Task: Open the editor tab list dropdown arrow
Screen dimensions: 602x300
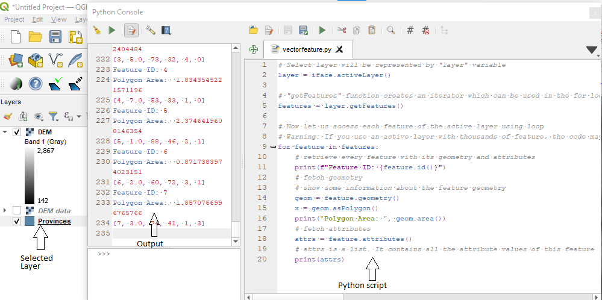Action: tap(591, 50)
